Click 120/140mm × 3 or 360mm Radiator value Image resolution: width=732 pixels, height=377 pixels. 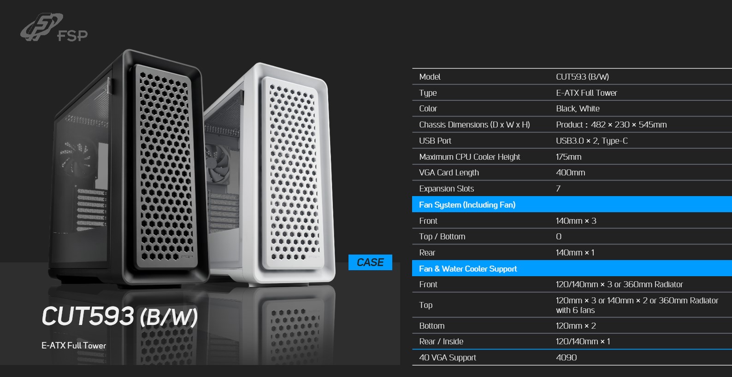click(x=619, y=284)
